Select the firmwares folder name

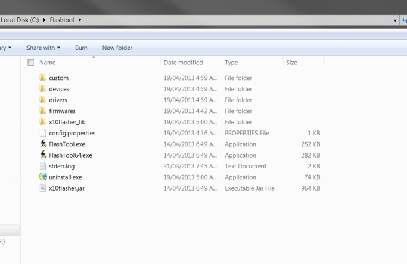62,111
